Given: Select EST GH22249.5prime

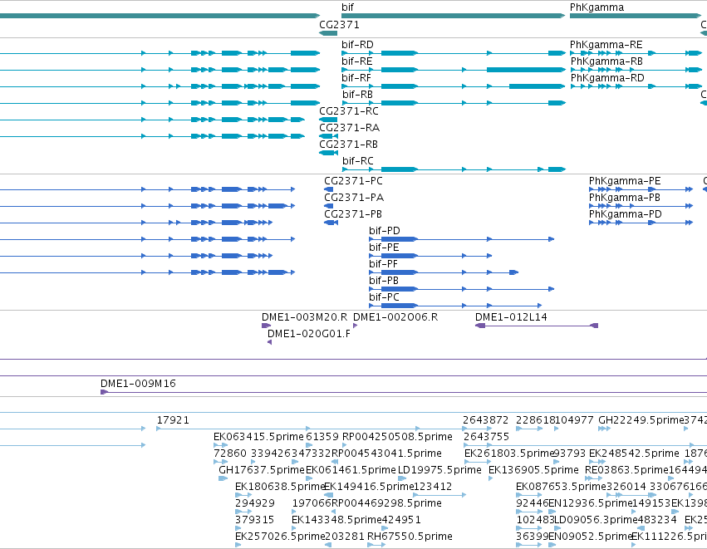Looking at the screenshot, I should pyautogui.click(x=641, y=420).
